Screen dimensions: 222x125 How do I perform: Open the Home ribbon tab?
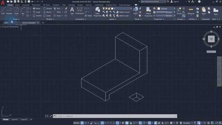tap(10, 5)
